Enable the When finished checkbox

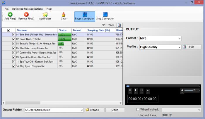coord(138,109)
